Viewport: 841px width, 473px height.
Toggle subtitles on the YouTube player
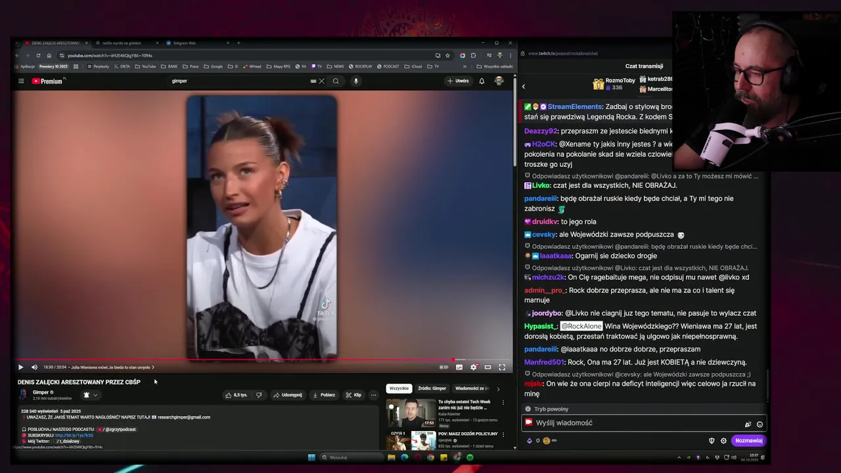(x=459, y=367)
